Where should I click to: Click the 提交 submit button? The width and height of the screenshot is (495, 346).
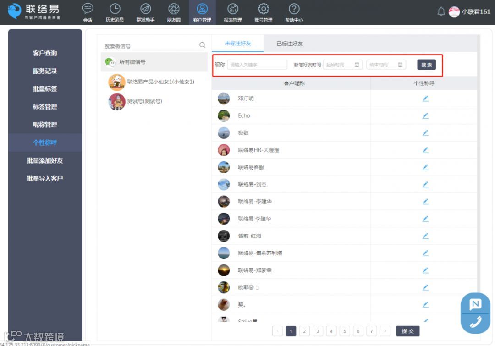[x=407, y=331]
